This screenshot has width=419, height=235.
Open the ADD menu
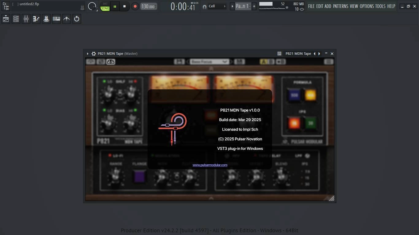(328, 6)
